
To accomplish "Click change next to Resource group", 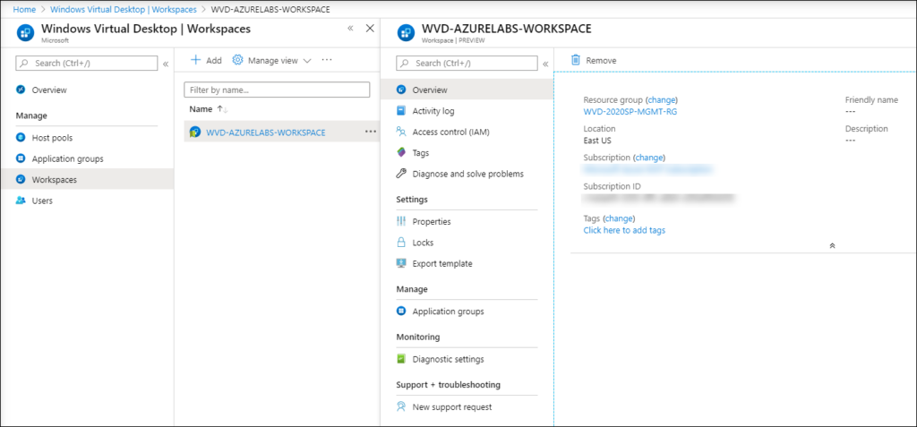I will coord(662,100).
